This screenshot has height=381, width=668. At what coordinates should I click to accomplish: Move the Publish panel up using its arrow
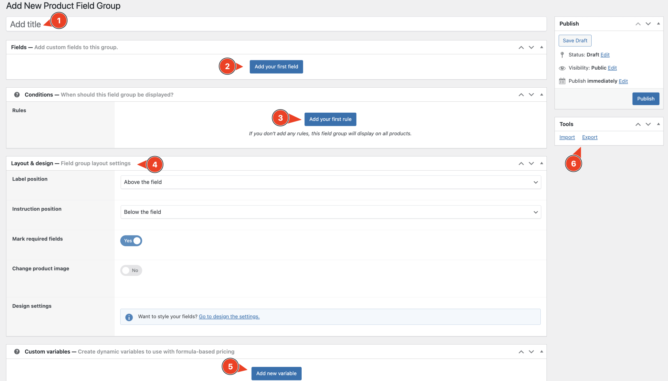pos(638,24)
